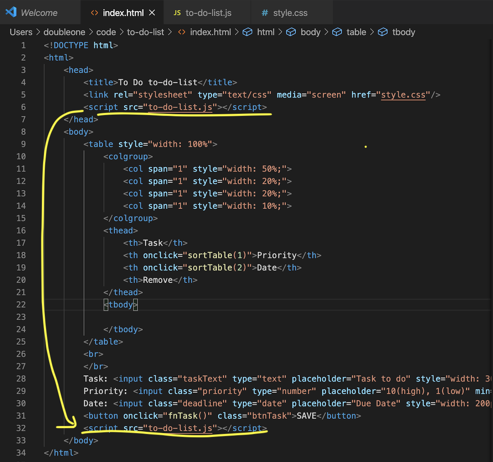Follow the style.css link on line 5
The height and width of the screenshot is (462, 493).
point(403,95)
